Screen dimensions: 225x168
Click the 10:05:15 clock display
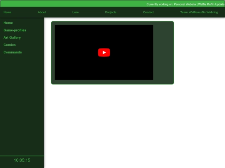[x=22, y=160]
